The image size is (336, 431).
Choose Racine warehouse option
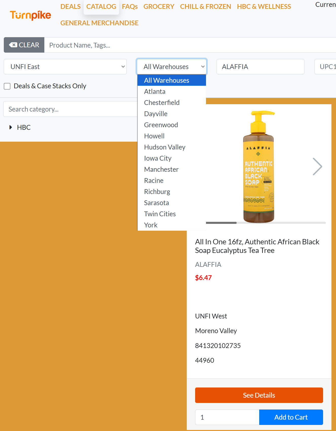point(172,180)
